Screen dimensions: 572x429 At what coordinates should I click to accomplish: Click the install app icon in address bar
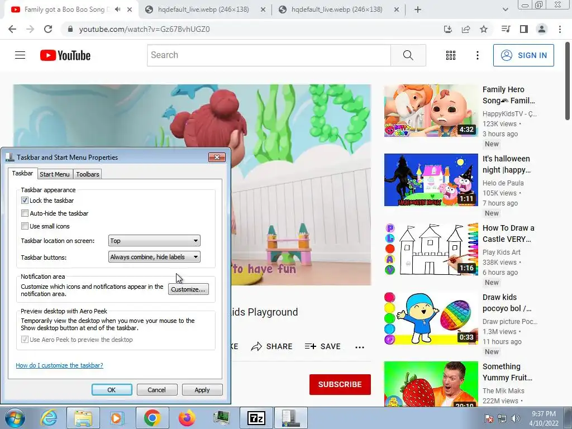point(448,29)
